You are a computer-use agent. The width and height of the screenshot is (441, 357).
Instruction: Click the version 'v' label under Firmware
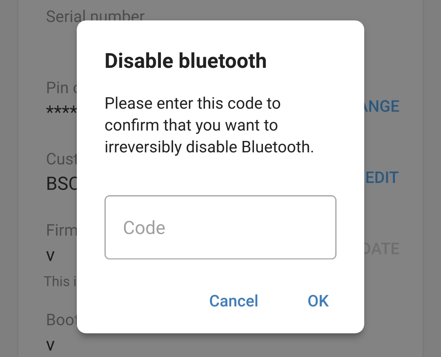(50, 255)
